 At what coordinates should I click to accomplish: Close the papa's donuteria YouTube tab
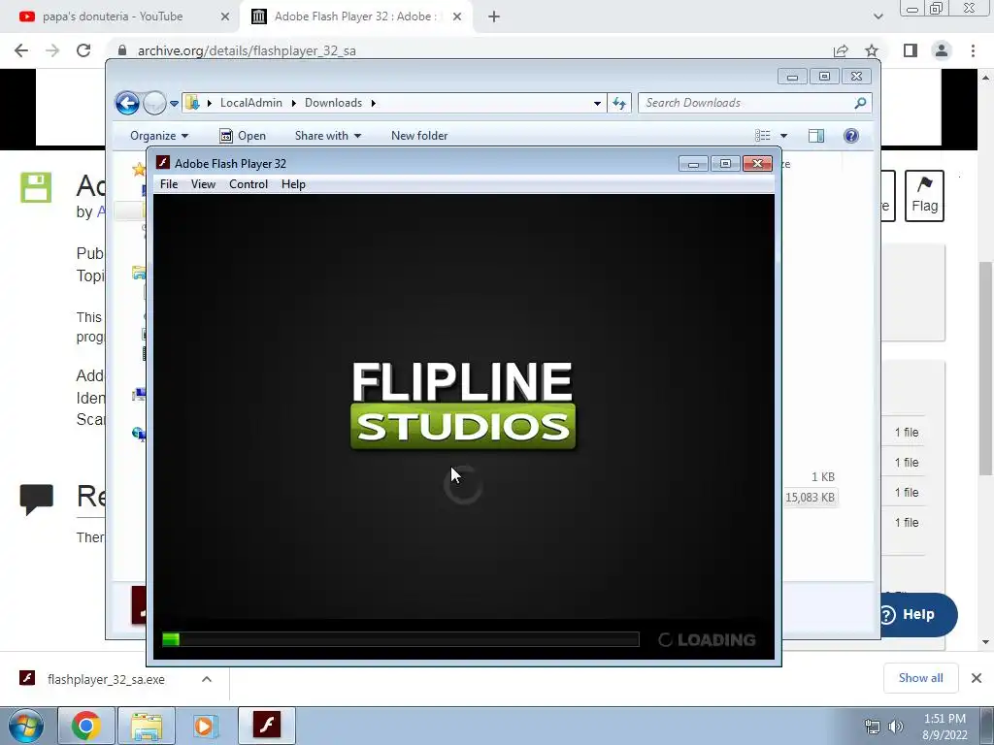pyautogui.click(x=225, y=17)
